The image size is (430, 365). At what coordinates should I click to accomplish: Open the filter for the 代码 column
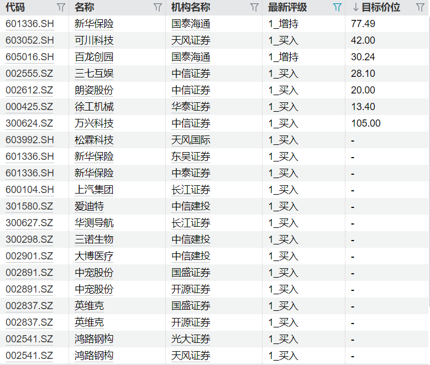[x=61, y=8]
